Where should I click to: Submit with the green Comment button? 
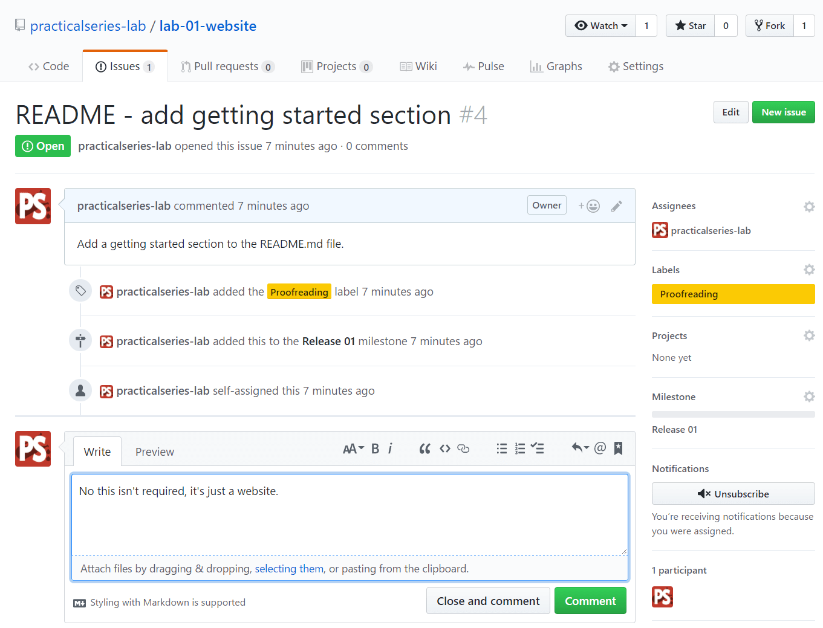coord(590,601)
